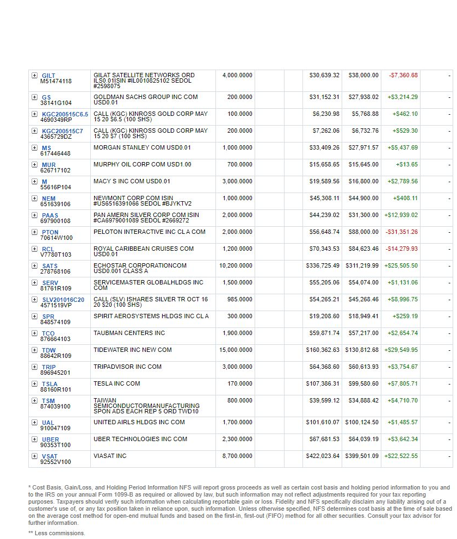Select the -$7,360.68 loss value
The width and height of the screenshot is (457, 539).
tap(403, 75)
